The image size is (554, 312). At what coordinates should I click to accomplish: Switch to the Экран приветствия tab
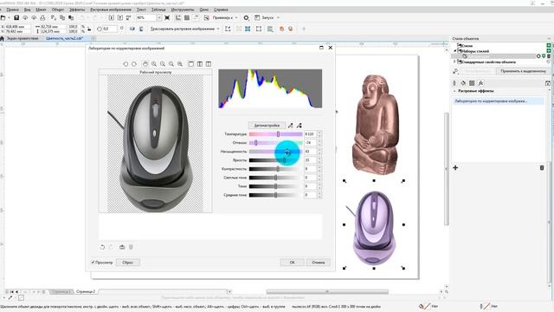tap(23, 38)
